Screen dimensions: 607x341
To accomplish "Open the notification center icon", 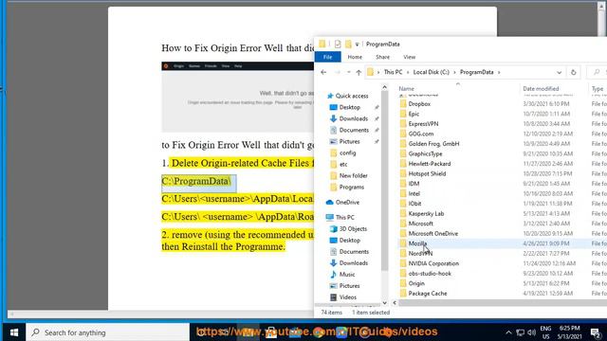I will [596, 332].
